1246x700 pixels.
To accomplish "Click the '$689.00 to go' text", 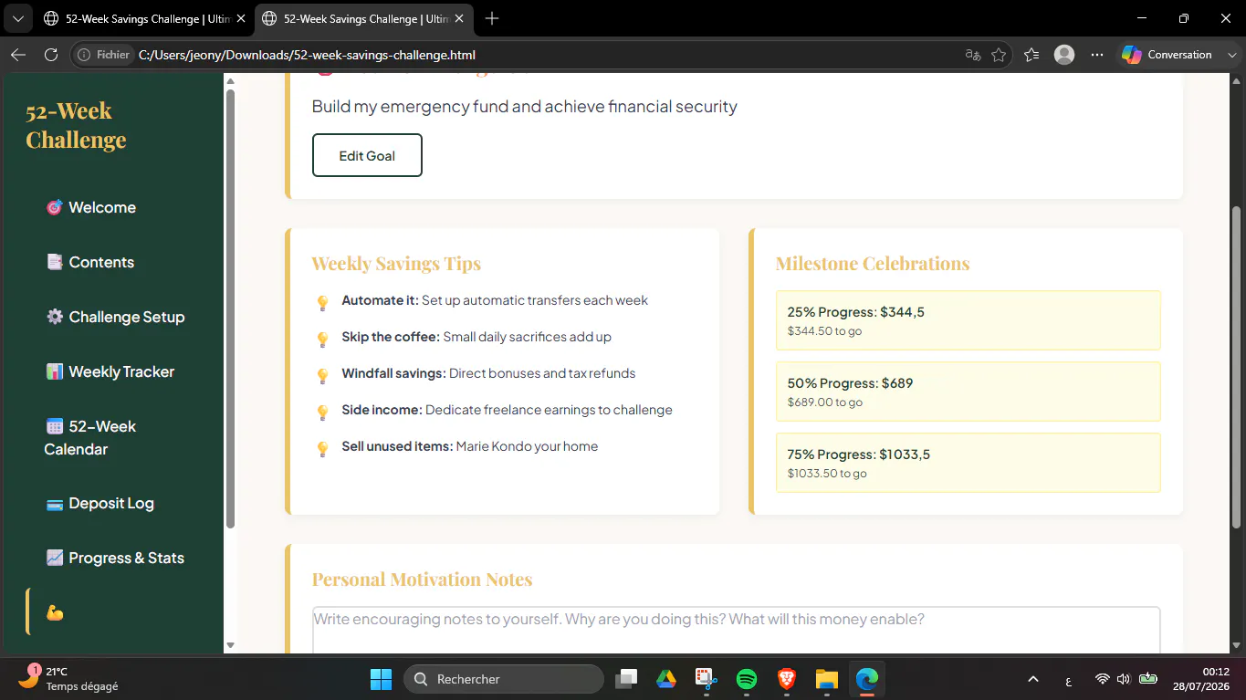I will (824, 402).
